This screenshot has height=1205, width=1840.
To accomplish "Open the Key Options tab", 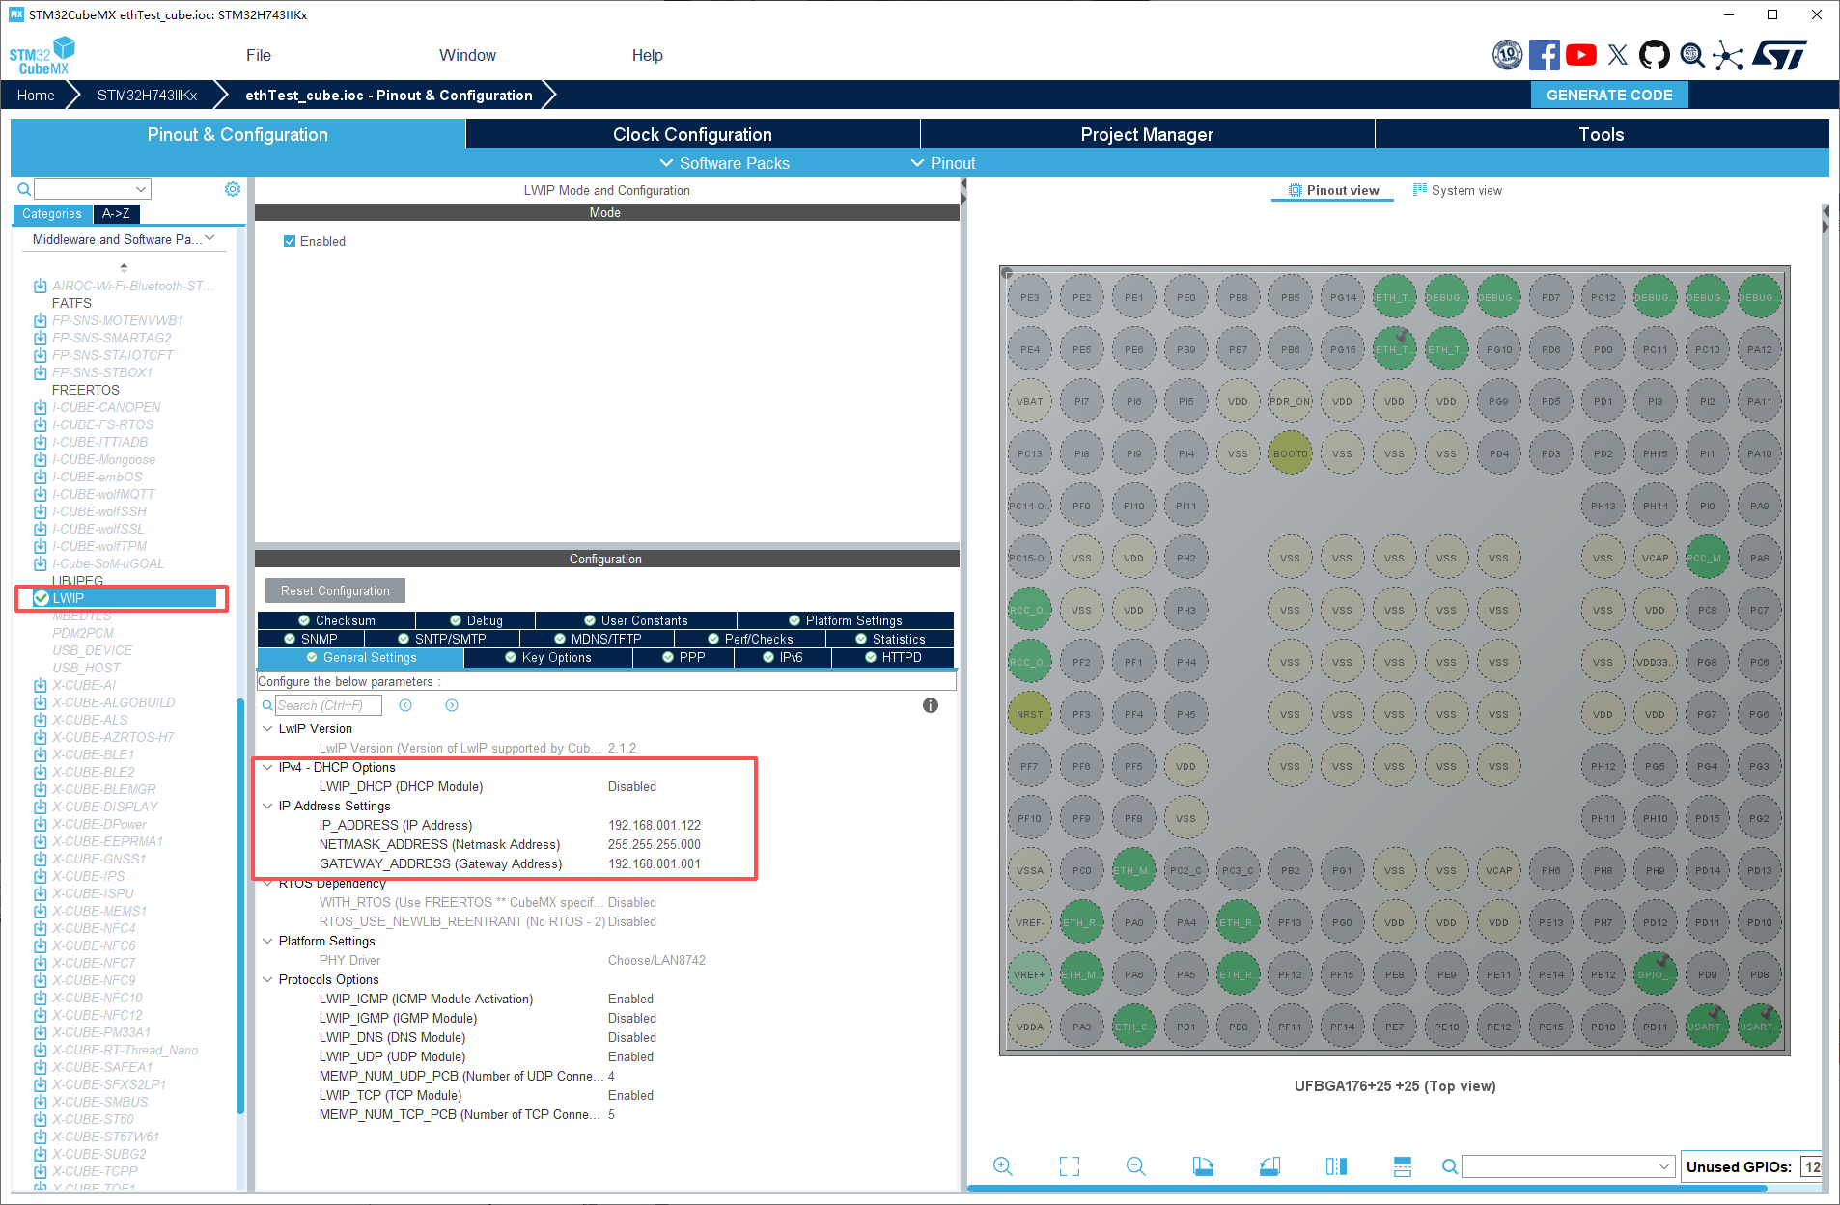I will [548, 657].
